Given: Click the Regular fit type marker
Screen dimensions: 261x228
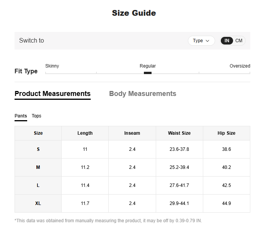Looking at the screenshot, I should (148, 73).
